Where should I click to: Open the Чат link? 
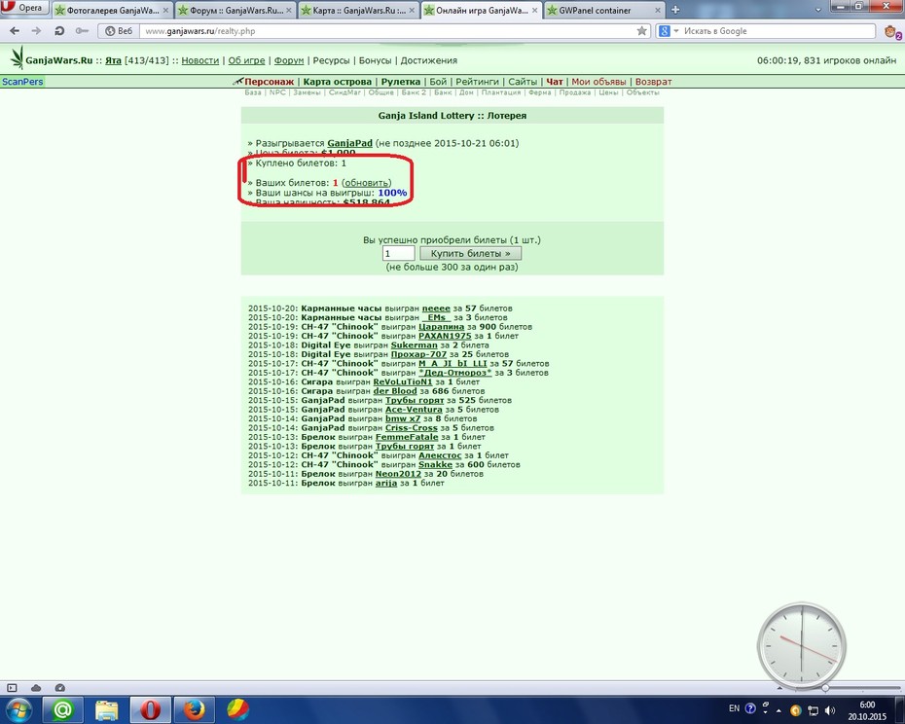point(555,82)
